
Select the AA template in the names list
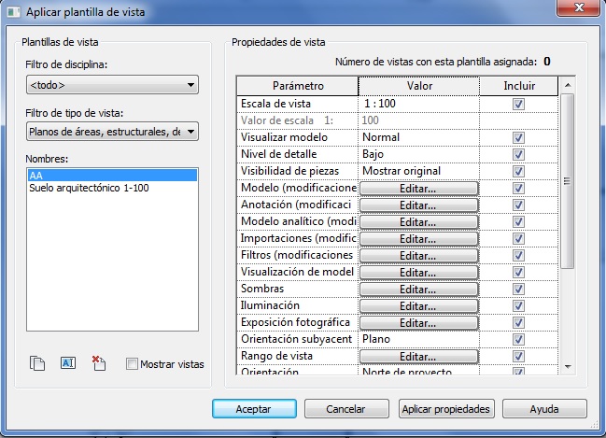[112, 175]
